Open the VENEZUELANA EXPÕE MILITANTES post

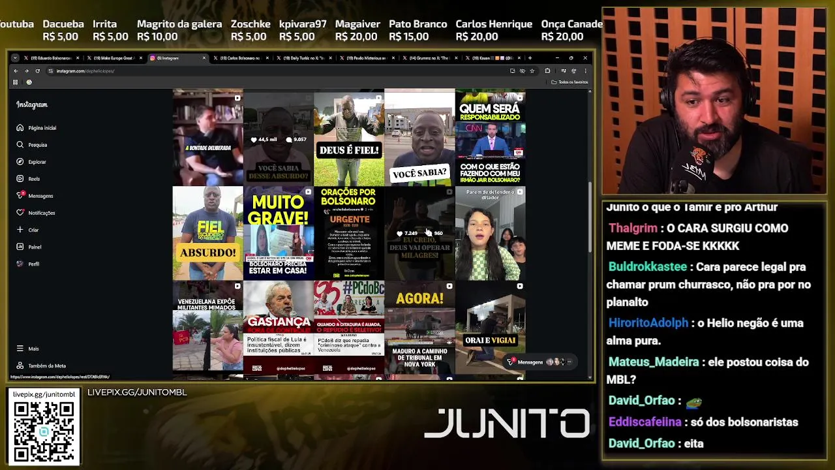pos(208,328)
